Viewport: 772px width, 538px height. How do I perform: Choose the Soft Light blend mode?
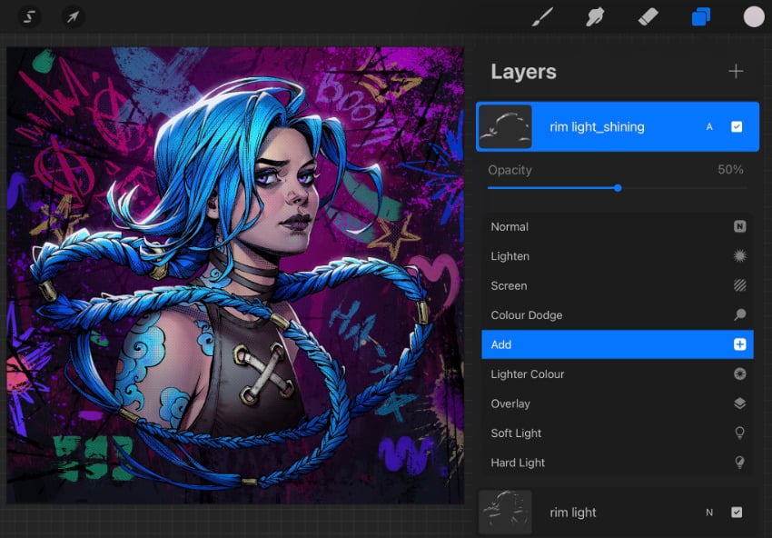618,433
